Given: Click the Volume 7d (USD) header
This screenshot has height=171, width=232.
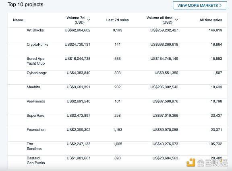Looking at the screenshot, I should point(76,20).
